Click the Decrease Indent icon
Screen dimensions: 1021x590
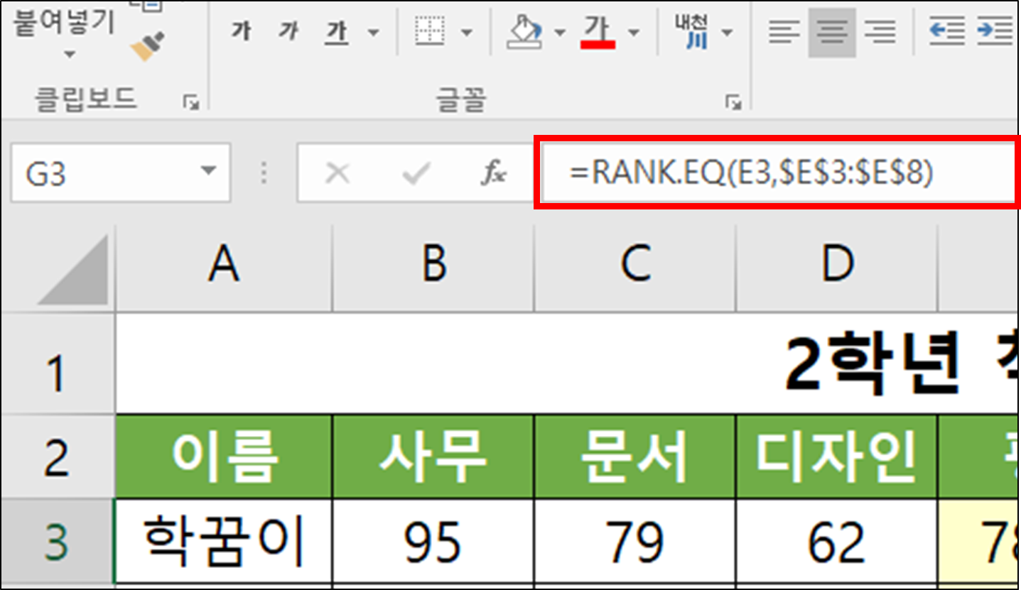946,31
